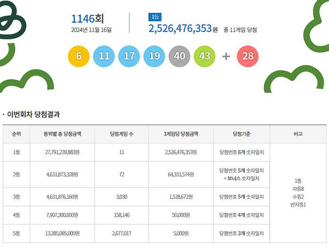Select the 1146회 draw title
The height and width of the screenshot is (246, 329).
(x=88, y=19)
